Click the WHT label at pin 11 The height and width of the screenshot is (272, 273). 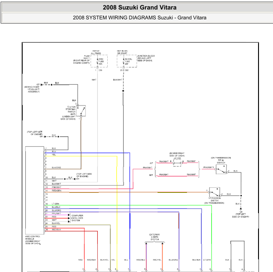pyautogui.click(x=54, y=181)
